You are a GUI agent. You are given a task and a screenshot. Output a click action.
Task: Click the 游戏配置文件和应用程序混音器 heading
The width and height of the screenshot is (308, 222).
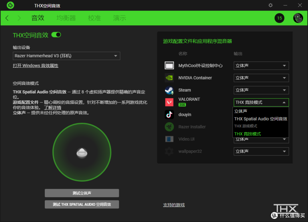[x=197, y=41]
